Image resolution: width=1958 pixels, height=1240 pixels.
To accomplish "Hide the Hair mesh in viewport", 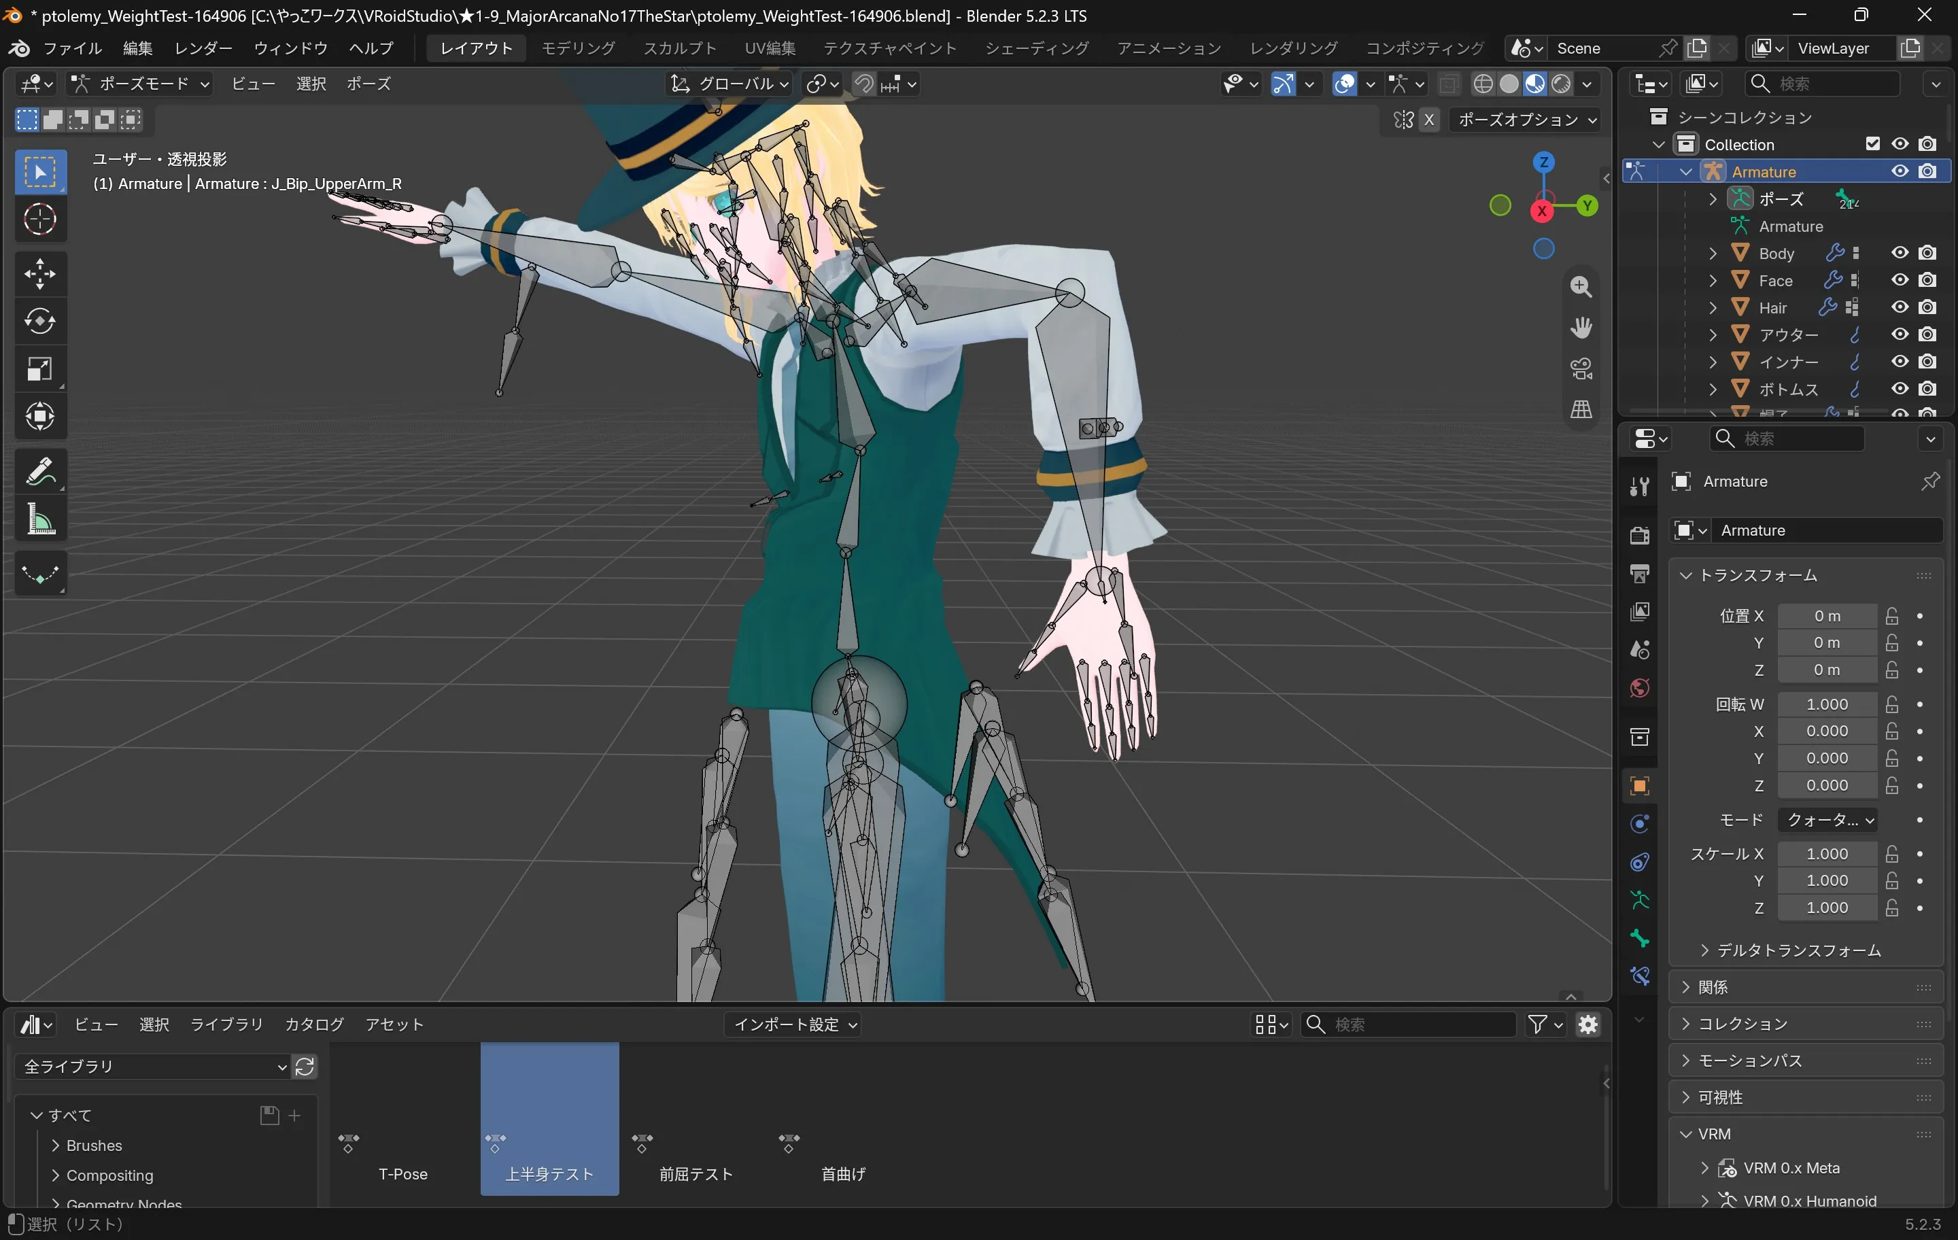I will click(x=1900, y=307).
